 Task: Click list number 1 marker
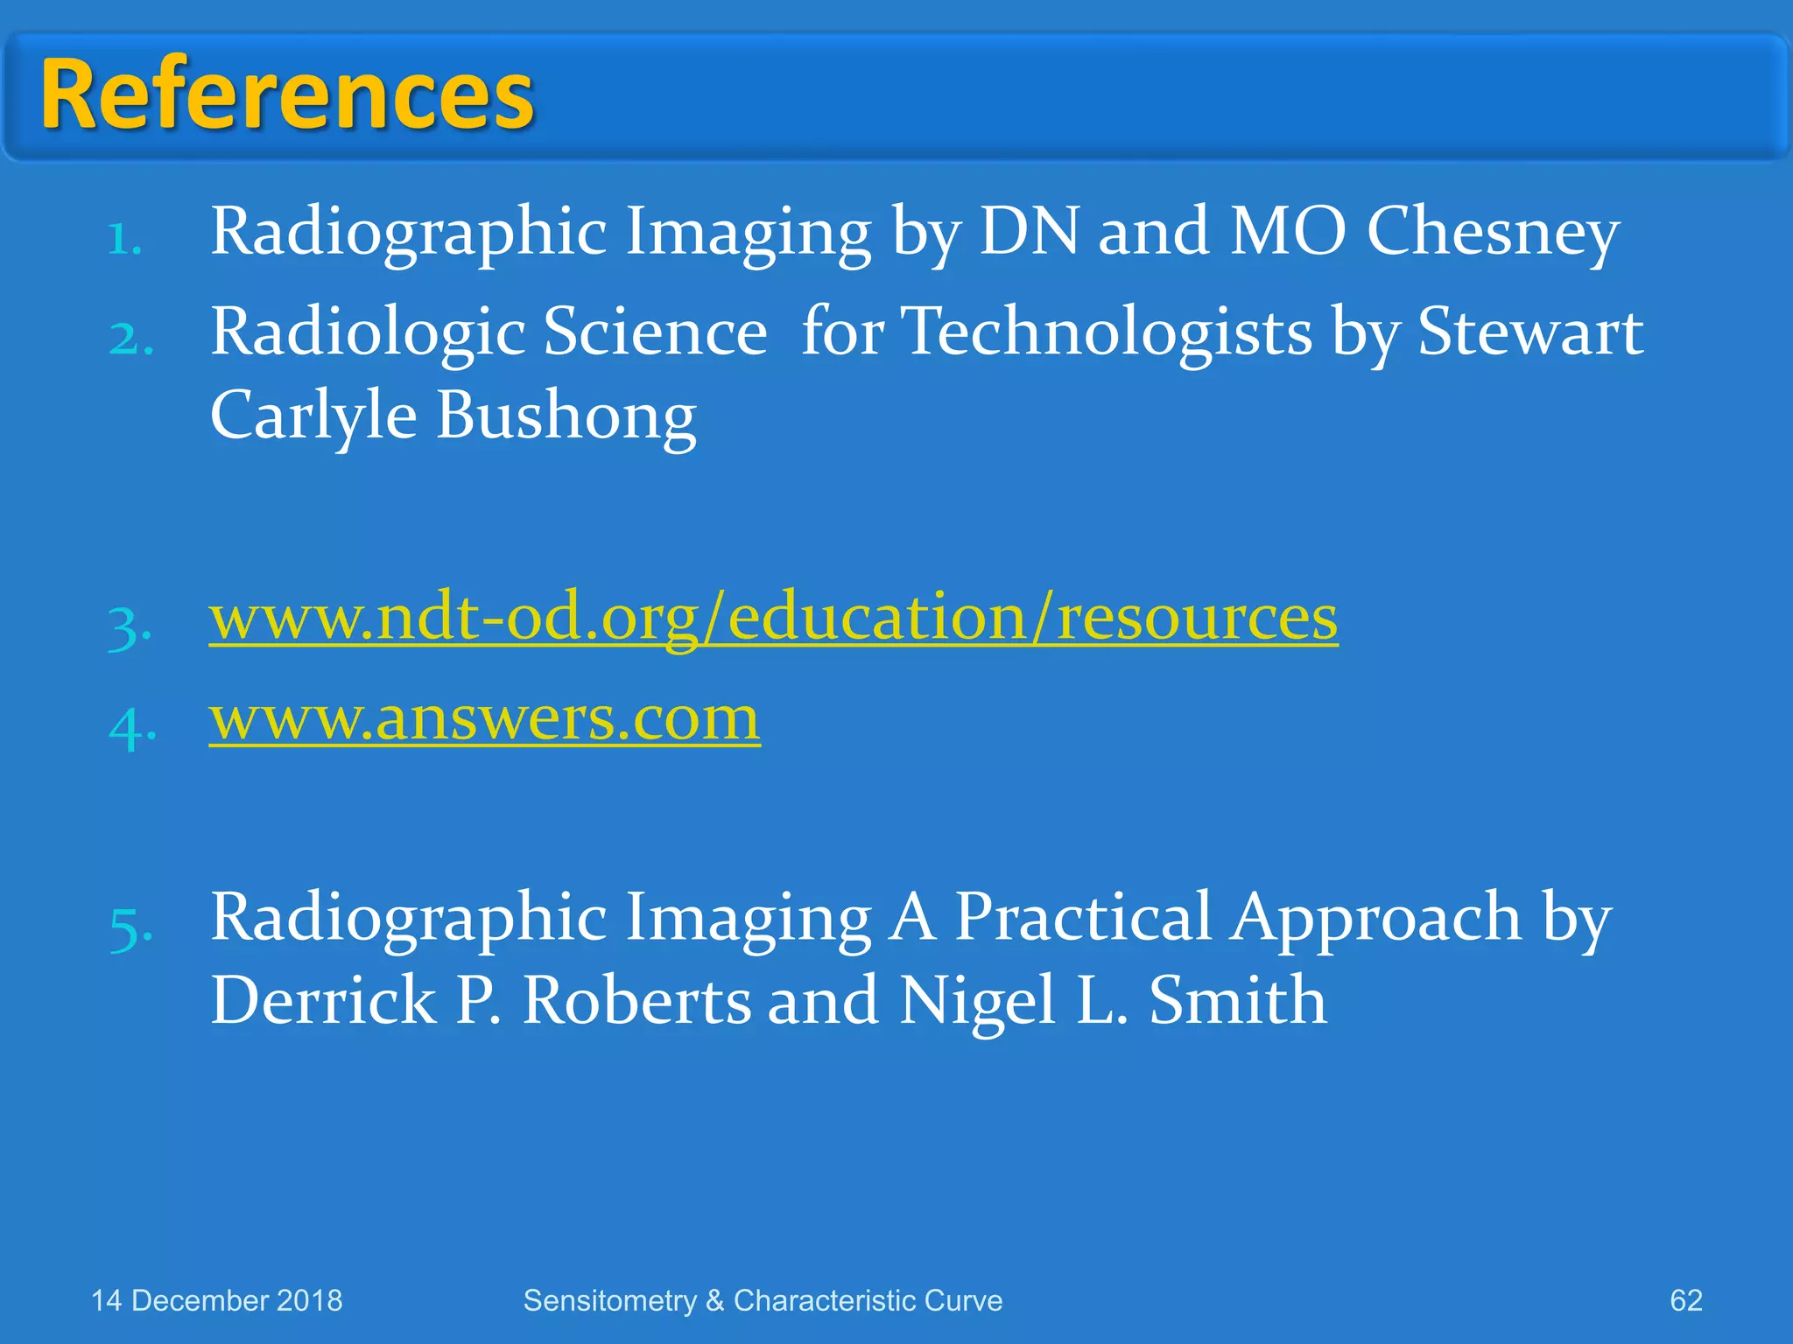125,239
